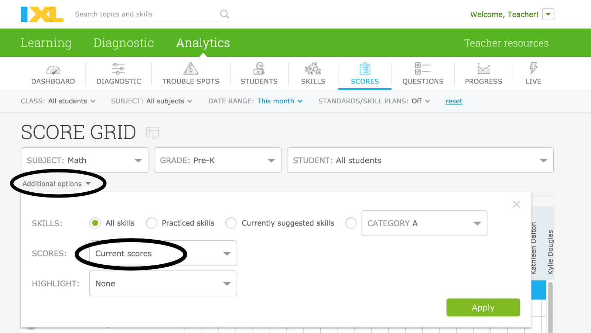This screenshot has height=333, width=591.
Task: Open the GRADE Pre-K dropdown
Action: coord(217,160)
